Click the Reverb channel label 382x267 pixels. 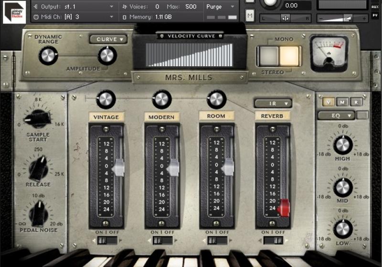[x=272, y=116]
